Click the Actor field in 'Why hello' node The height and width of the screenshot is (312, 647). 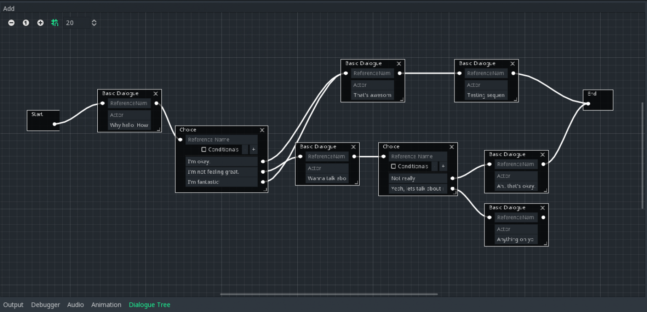click(129, 115)
